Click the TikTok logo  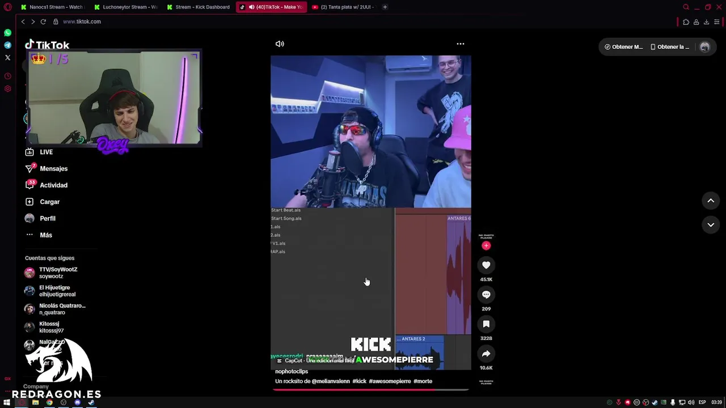47,45
